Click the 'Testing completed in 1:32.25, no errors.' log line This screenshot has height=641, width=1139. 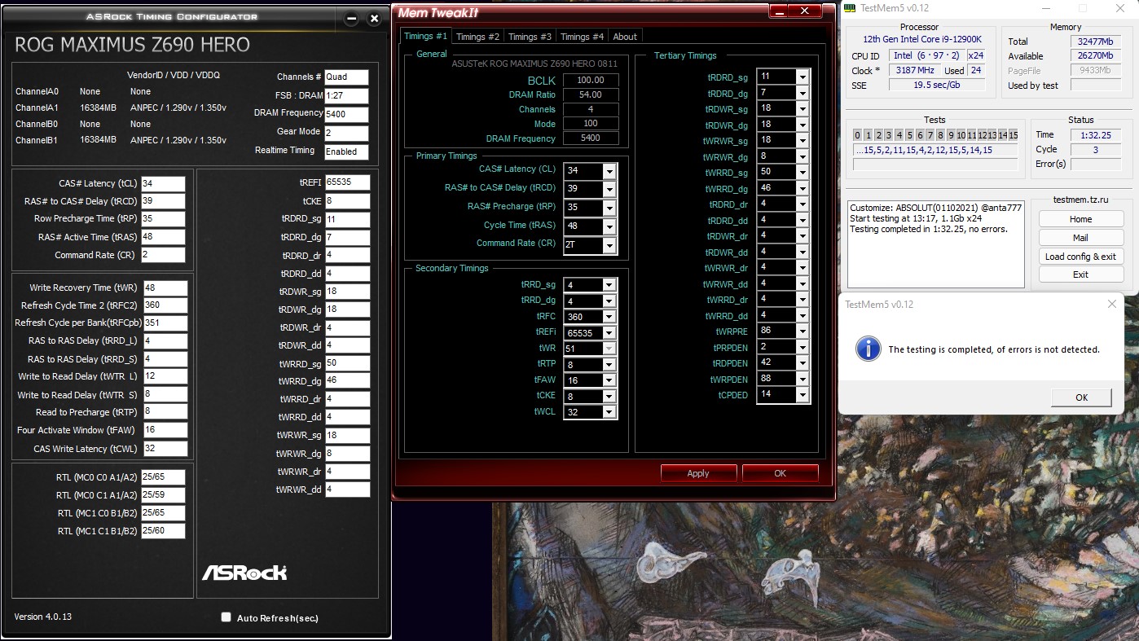[929, 229]
